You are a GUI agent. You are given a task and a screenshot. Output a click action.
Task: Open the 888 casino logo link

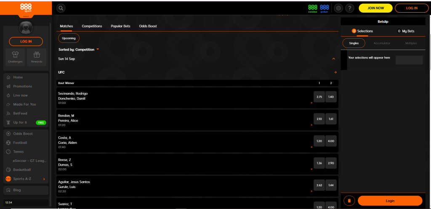313,8
